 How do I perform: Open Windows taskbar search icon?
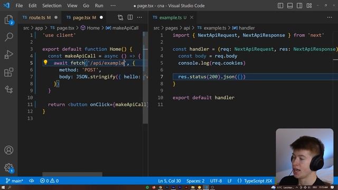tap(10, 187)
